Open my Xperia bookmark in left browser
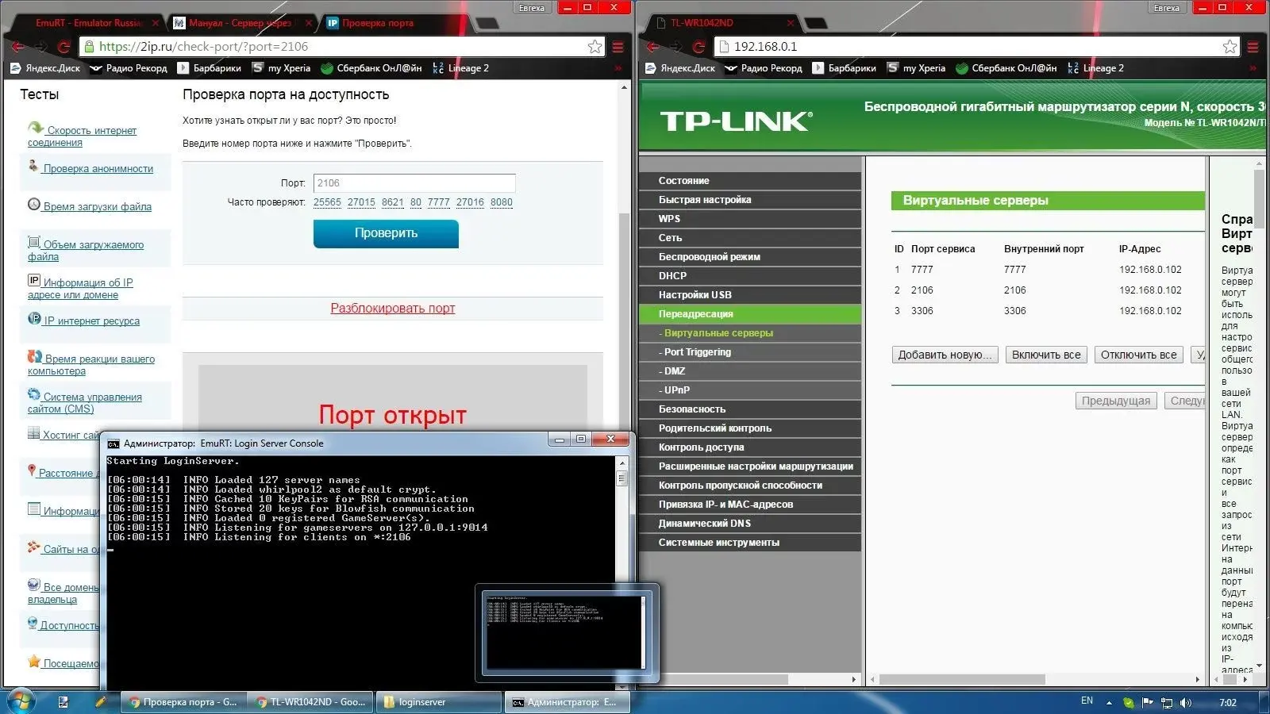Screen dimensions: 1270x714 pos(281,68)
